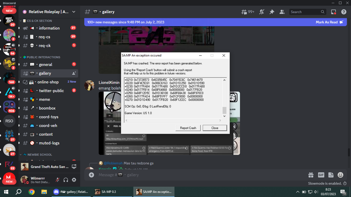The image size is (351, 197).
Task: Open the online-shop channel
Action: coord(49,82)
